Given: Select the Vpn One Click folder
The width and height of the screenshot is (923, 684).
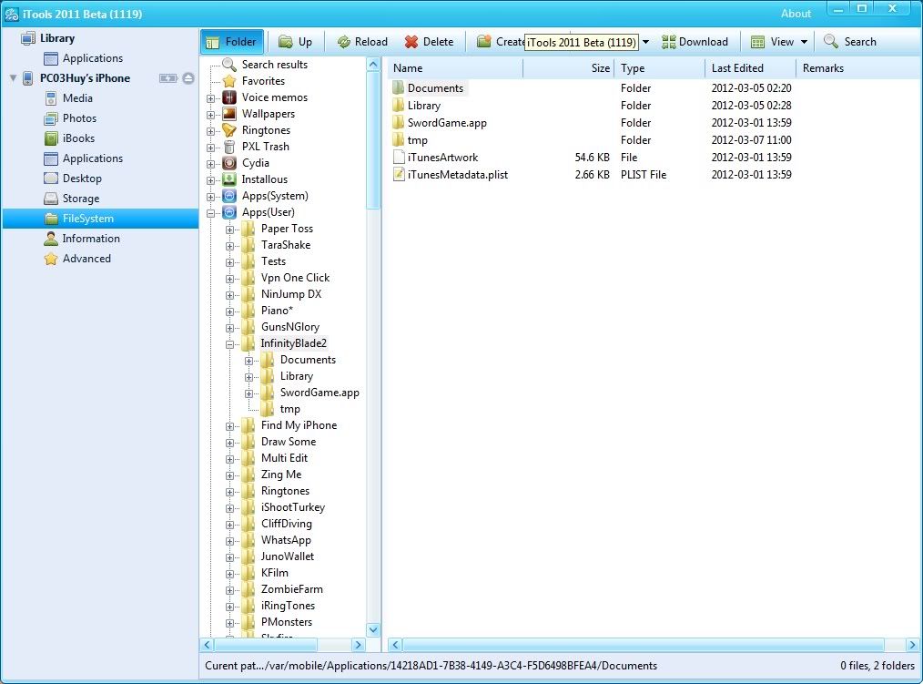Looking at the screenshot, I should pyautogui.click(x=296, y=278).
